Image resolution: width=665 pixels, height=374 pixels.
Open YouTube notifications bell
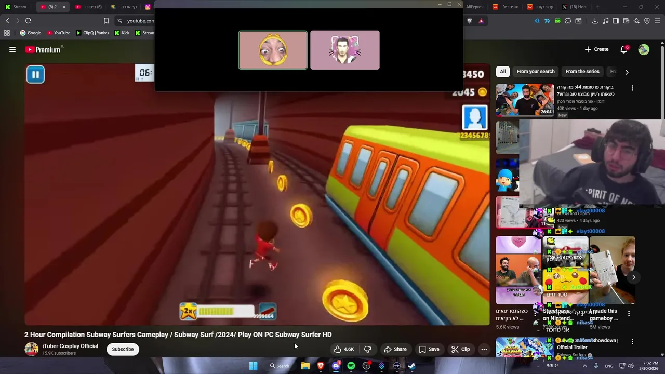click(x=624, y=49)
